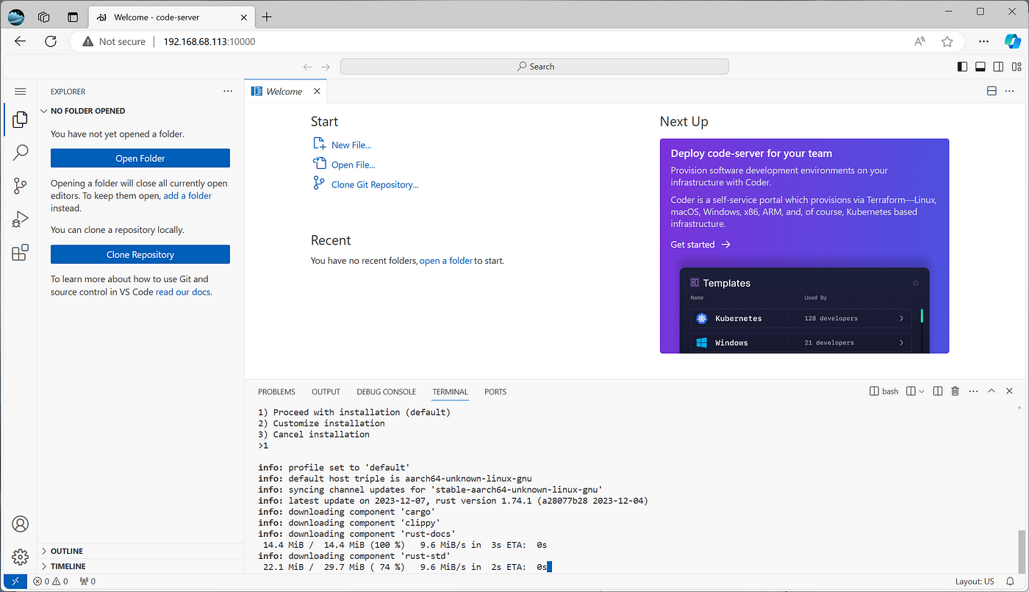Open the Accounts icon in activity bar

pos(21,524)
